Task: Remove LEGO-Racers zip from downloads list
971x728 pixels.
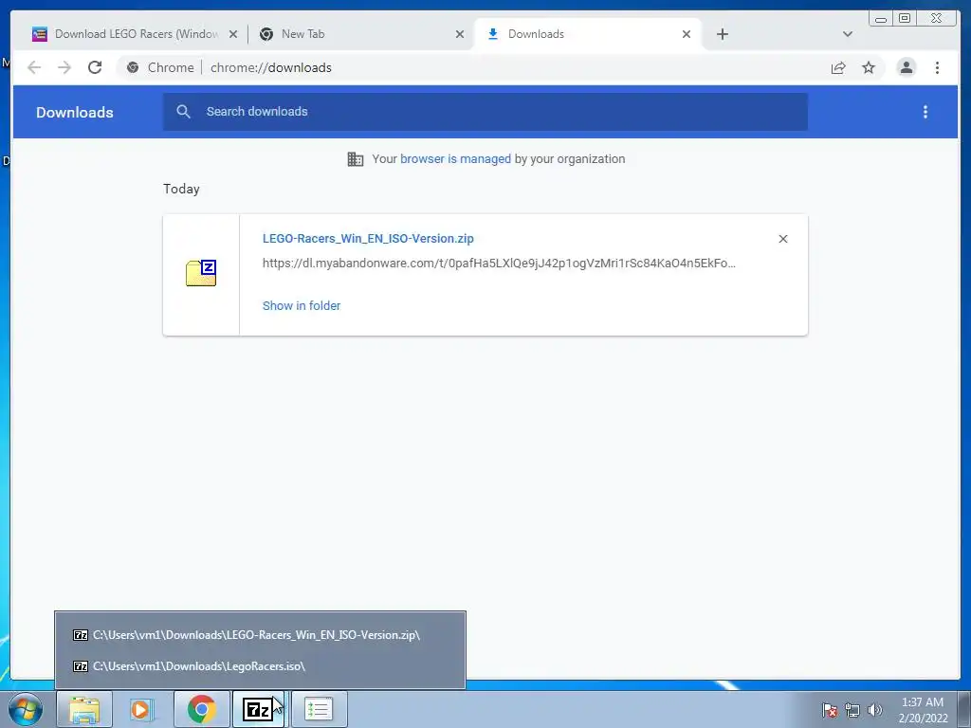Action: tap(782, 239)
